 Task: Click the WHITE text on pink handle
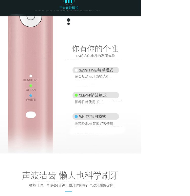31,100
